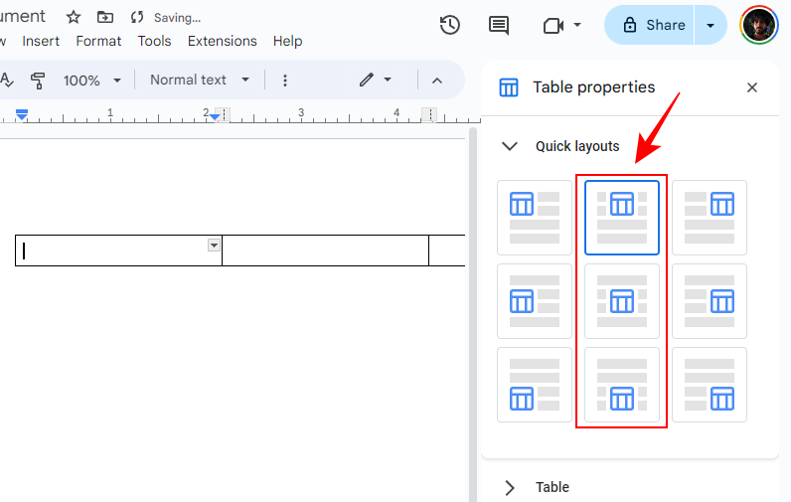Open the Normal text style dropdown
The width and height of the screenshot is (791, 502).
click(x=199, y=80)
